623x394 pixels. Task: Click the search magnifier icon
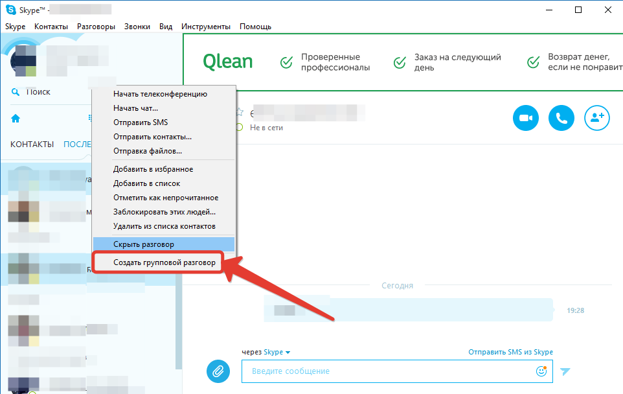16,92
